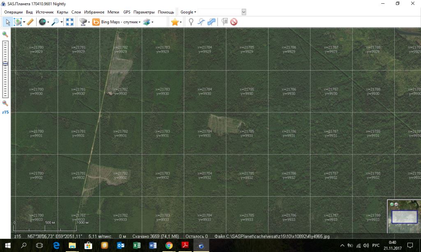Click the add polygon tool icon
The width and height of the screenshot is (421, 252).
211,22
